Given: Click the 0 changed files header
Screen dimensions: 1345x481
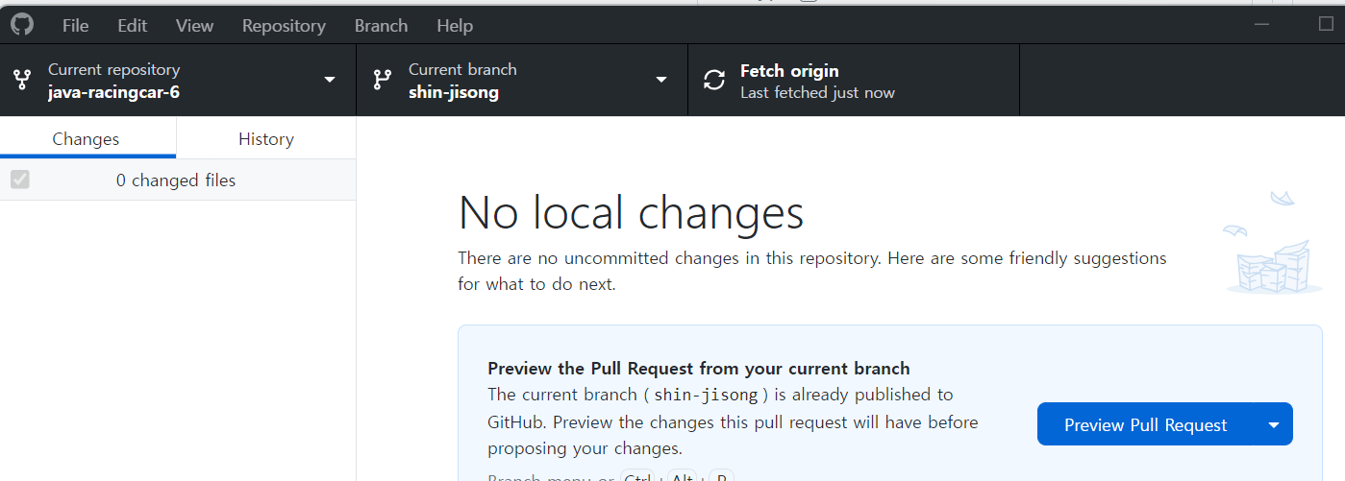Looking at the screenshot, I should click(176, 180).
